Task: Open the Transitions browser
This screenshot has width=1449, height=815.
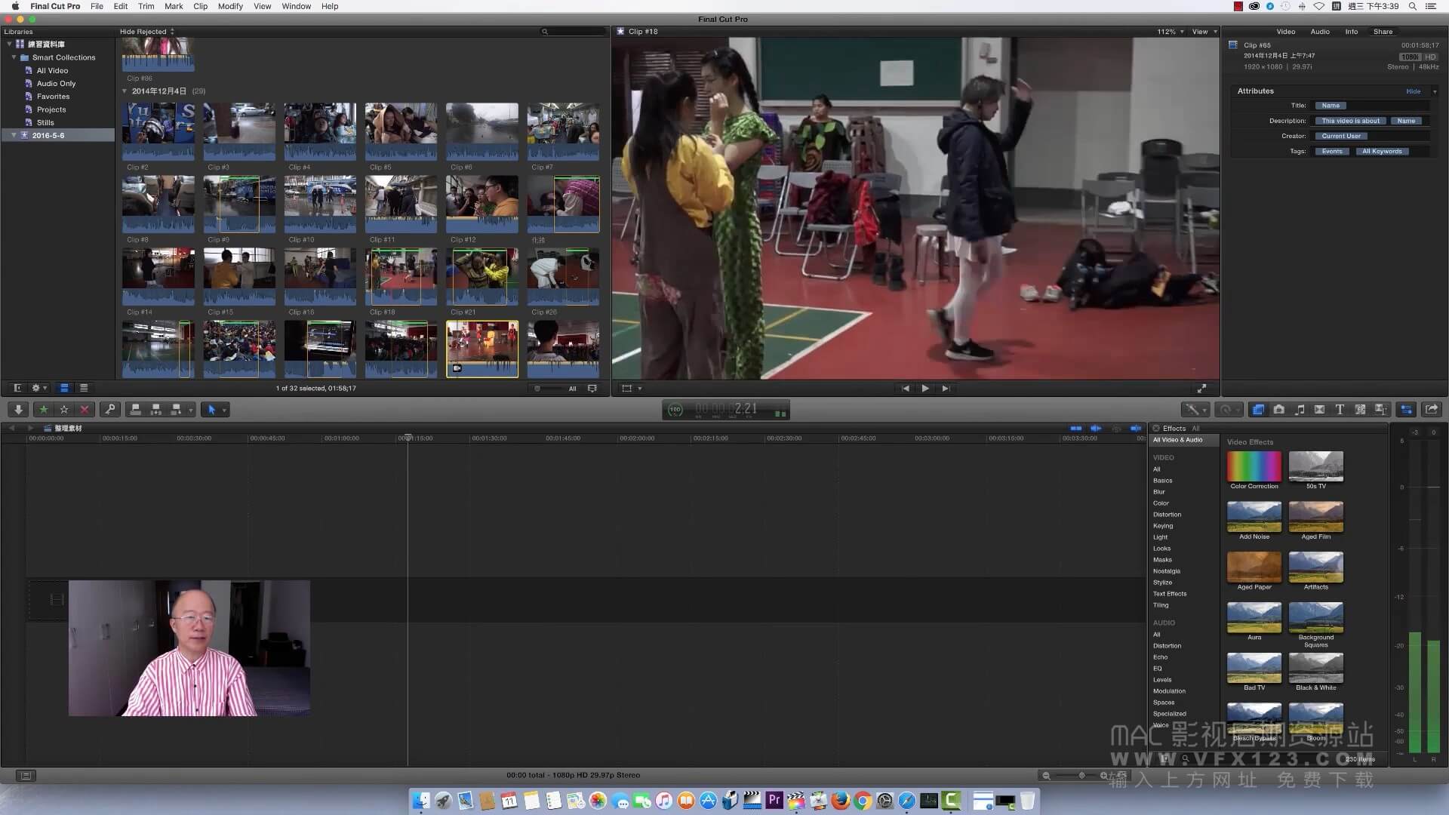Action: click(x=1319, y=409)
